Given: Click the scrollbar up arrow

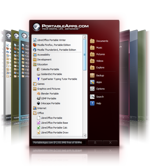Looking at the screenshot, I should [84, 37].
